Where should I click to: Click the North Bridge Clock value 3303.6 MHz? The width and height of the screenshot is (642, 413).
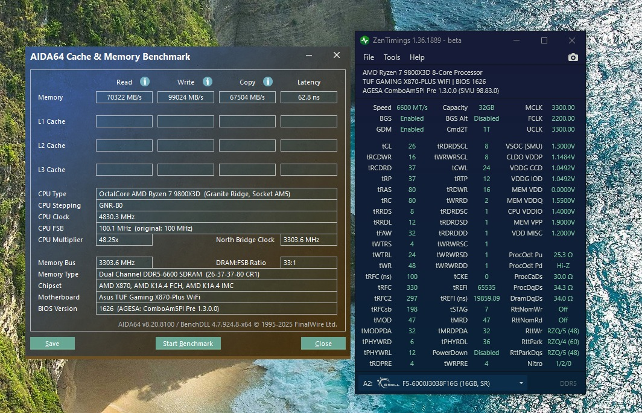pos(309,240)
